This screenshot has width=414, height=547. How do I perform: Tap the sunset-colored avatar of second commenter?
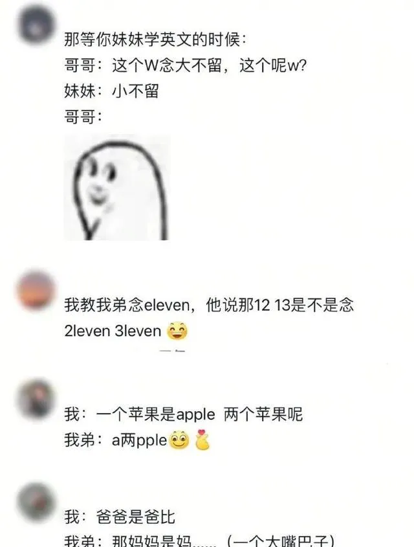pyautogui.click(x=36, y=290)
